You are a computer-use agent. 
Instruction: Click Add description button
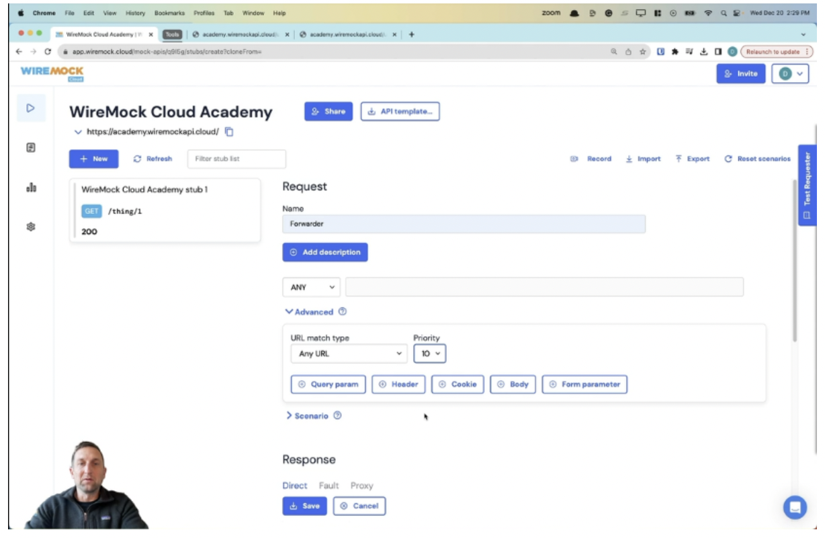point(325,252)
